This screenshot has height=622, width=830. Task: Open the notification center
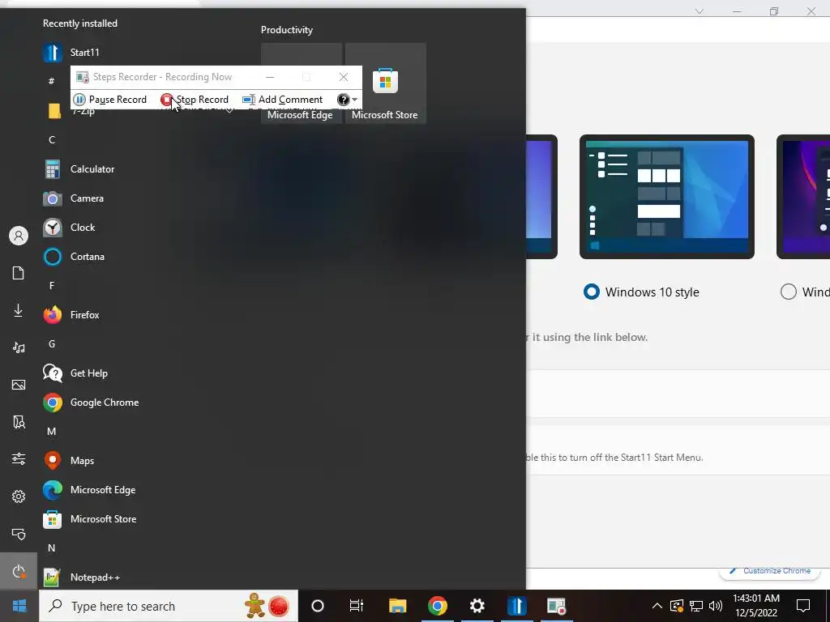803,606
